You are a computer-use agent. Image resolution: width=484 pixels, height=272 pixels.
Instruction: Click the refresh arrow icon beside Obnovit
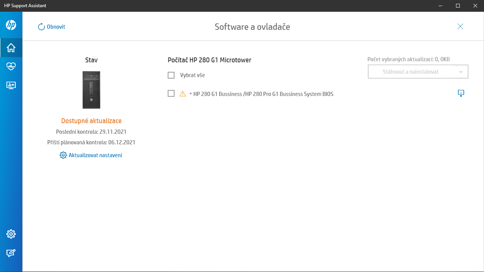(x=41, y=27)
